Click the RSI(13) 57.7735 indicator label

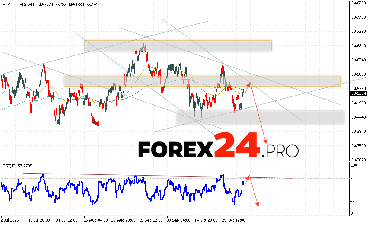17,166
